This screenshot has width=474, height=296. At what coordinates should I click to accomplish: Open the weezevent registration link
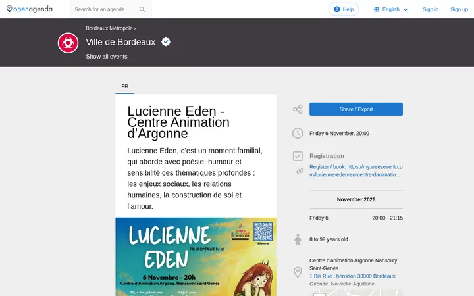pyautogui.click(x=355, y=170)
